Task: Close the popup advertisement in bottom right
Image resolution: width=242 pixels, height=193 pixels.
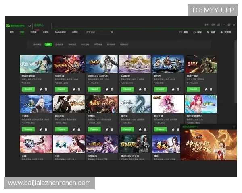Action: [234, 127]
